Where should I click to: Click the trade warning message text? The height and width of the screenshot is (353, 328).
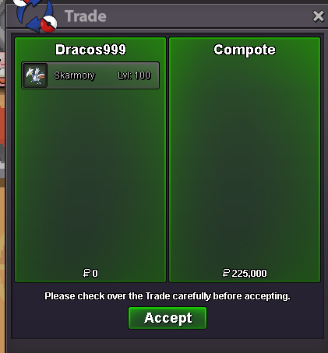coord(168,296)
